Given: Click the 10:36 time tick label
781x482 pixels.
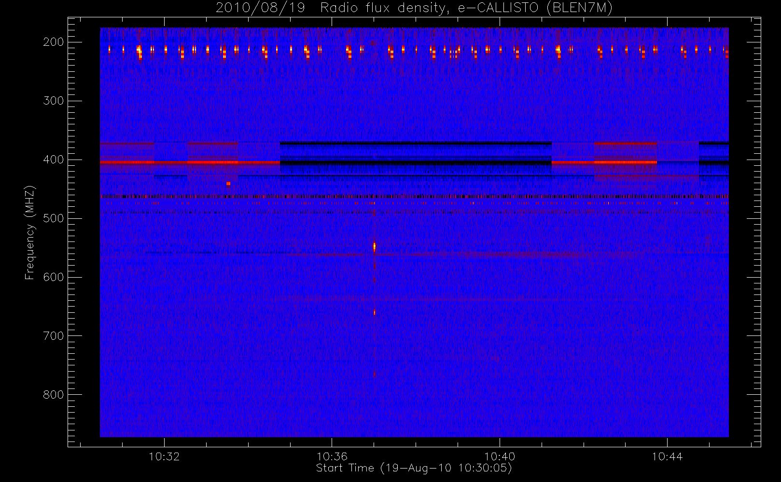Looking at the screenshot, I should 332,456.
